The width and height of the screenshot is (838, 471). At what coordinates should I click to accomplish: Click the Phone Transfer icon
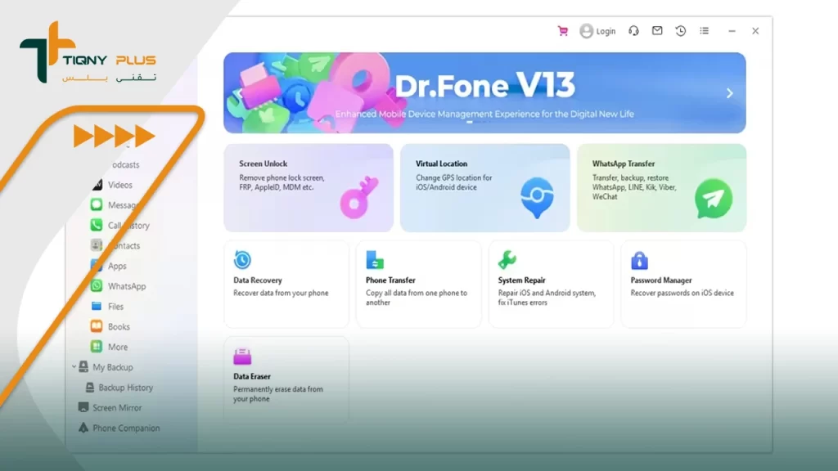pyautogui.click(x=375, y=260)
